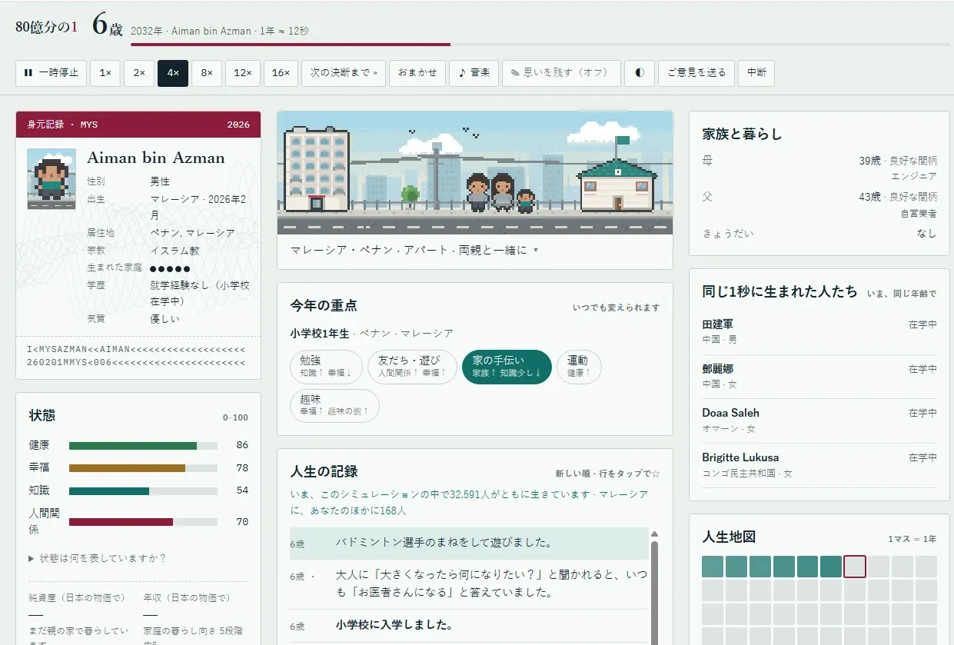Set speed to 8×
The width and height of the screenshot is (954, 645).
click(x=207, y=73)
